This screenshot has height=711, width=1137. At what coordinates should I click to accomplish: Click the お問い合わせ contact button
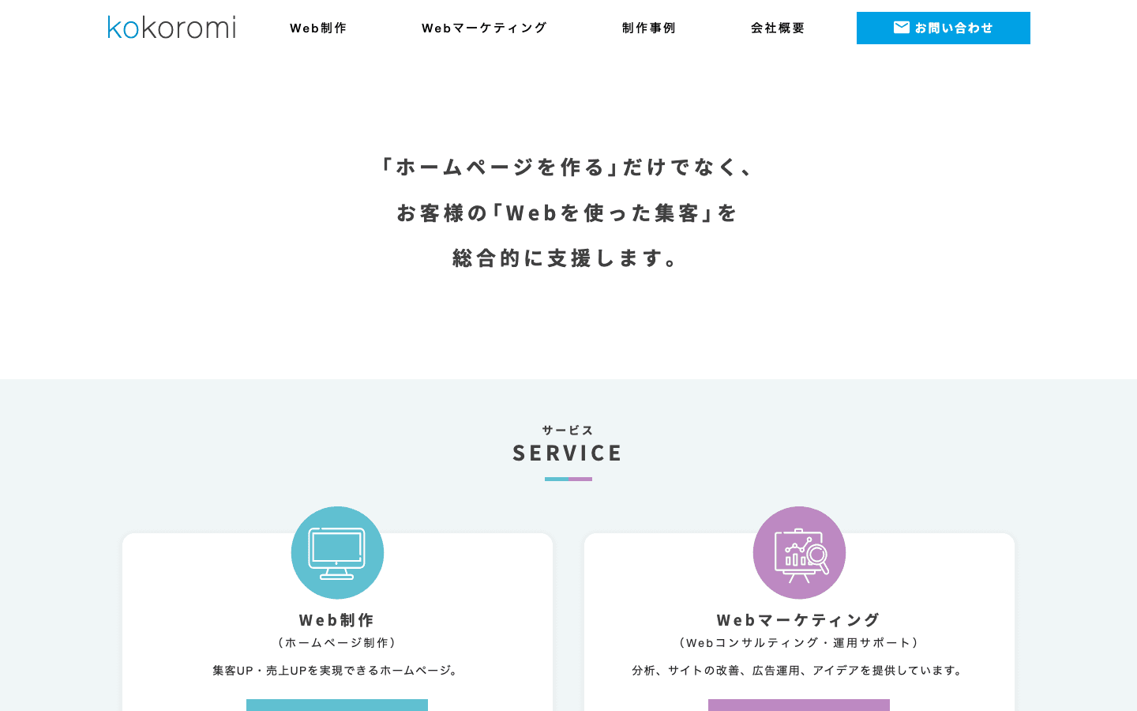(x=944, y=28)
